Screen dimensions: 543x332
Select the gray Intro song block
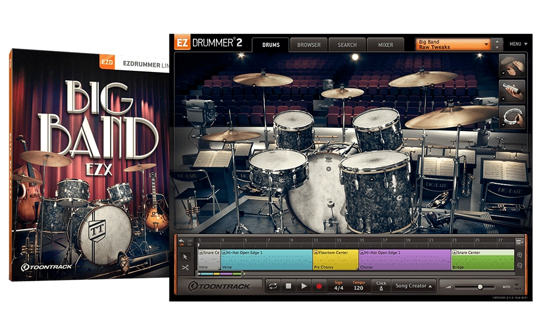[x=209, y=260]
